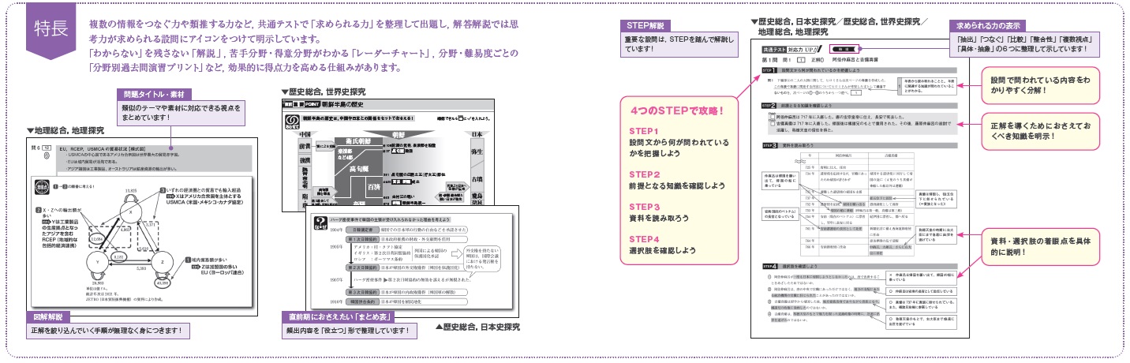This screenshot has width=1130, height=363.
Task: Click the 問題タイトル・素材 label
Action: coord(147,94)
